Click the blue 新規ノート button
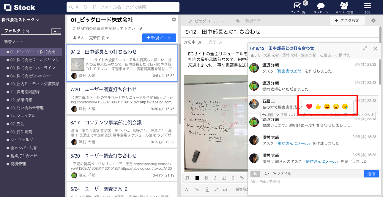This screenshot has height=197, width=383. pos(159,38)
